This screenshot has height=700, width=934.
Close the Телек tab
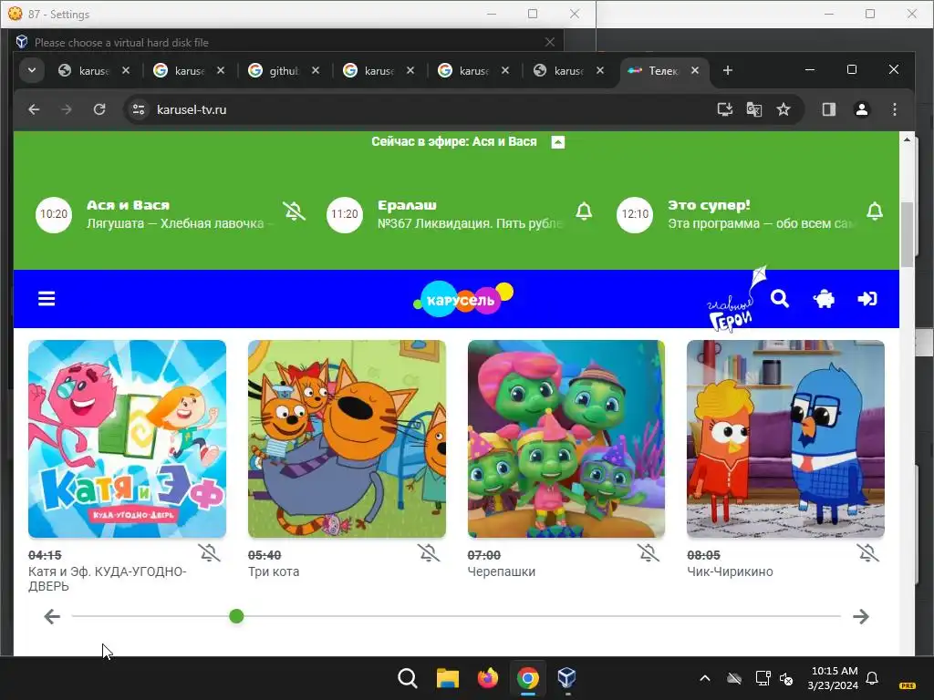(x=694, y=70)
